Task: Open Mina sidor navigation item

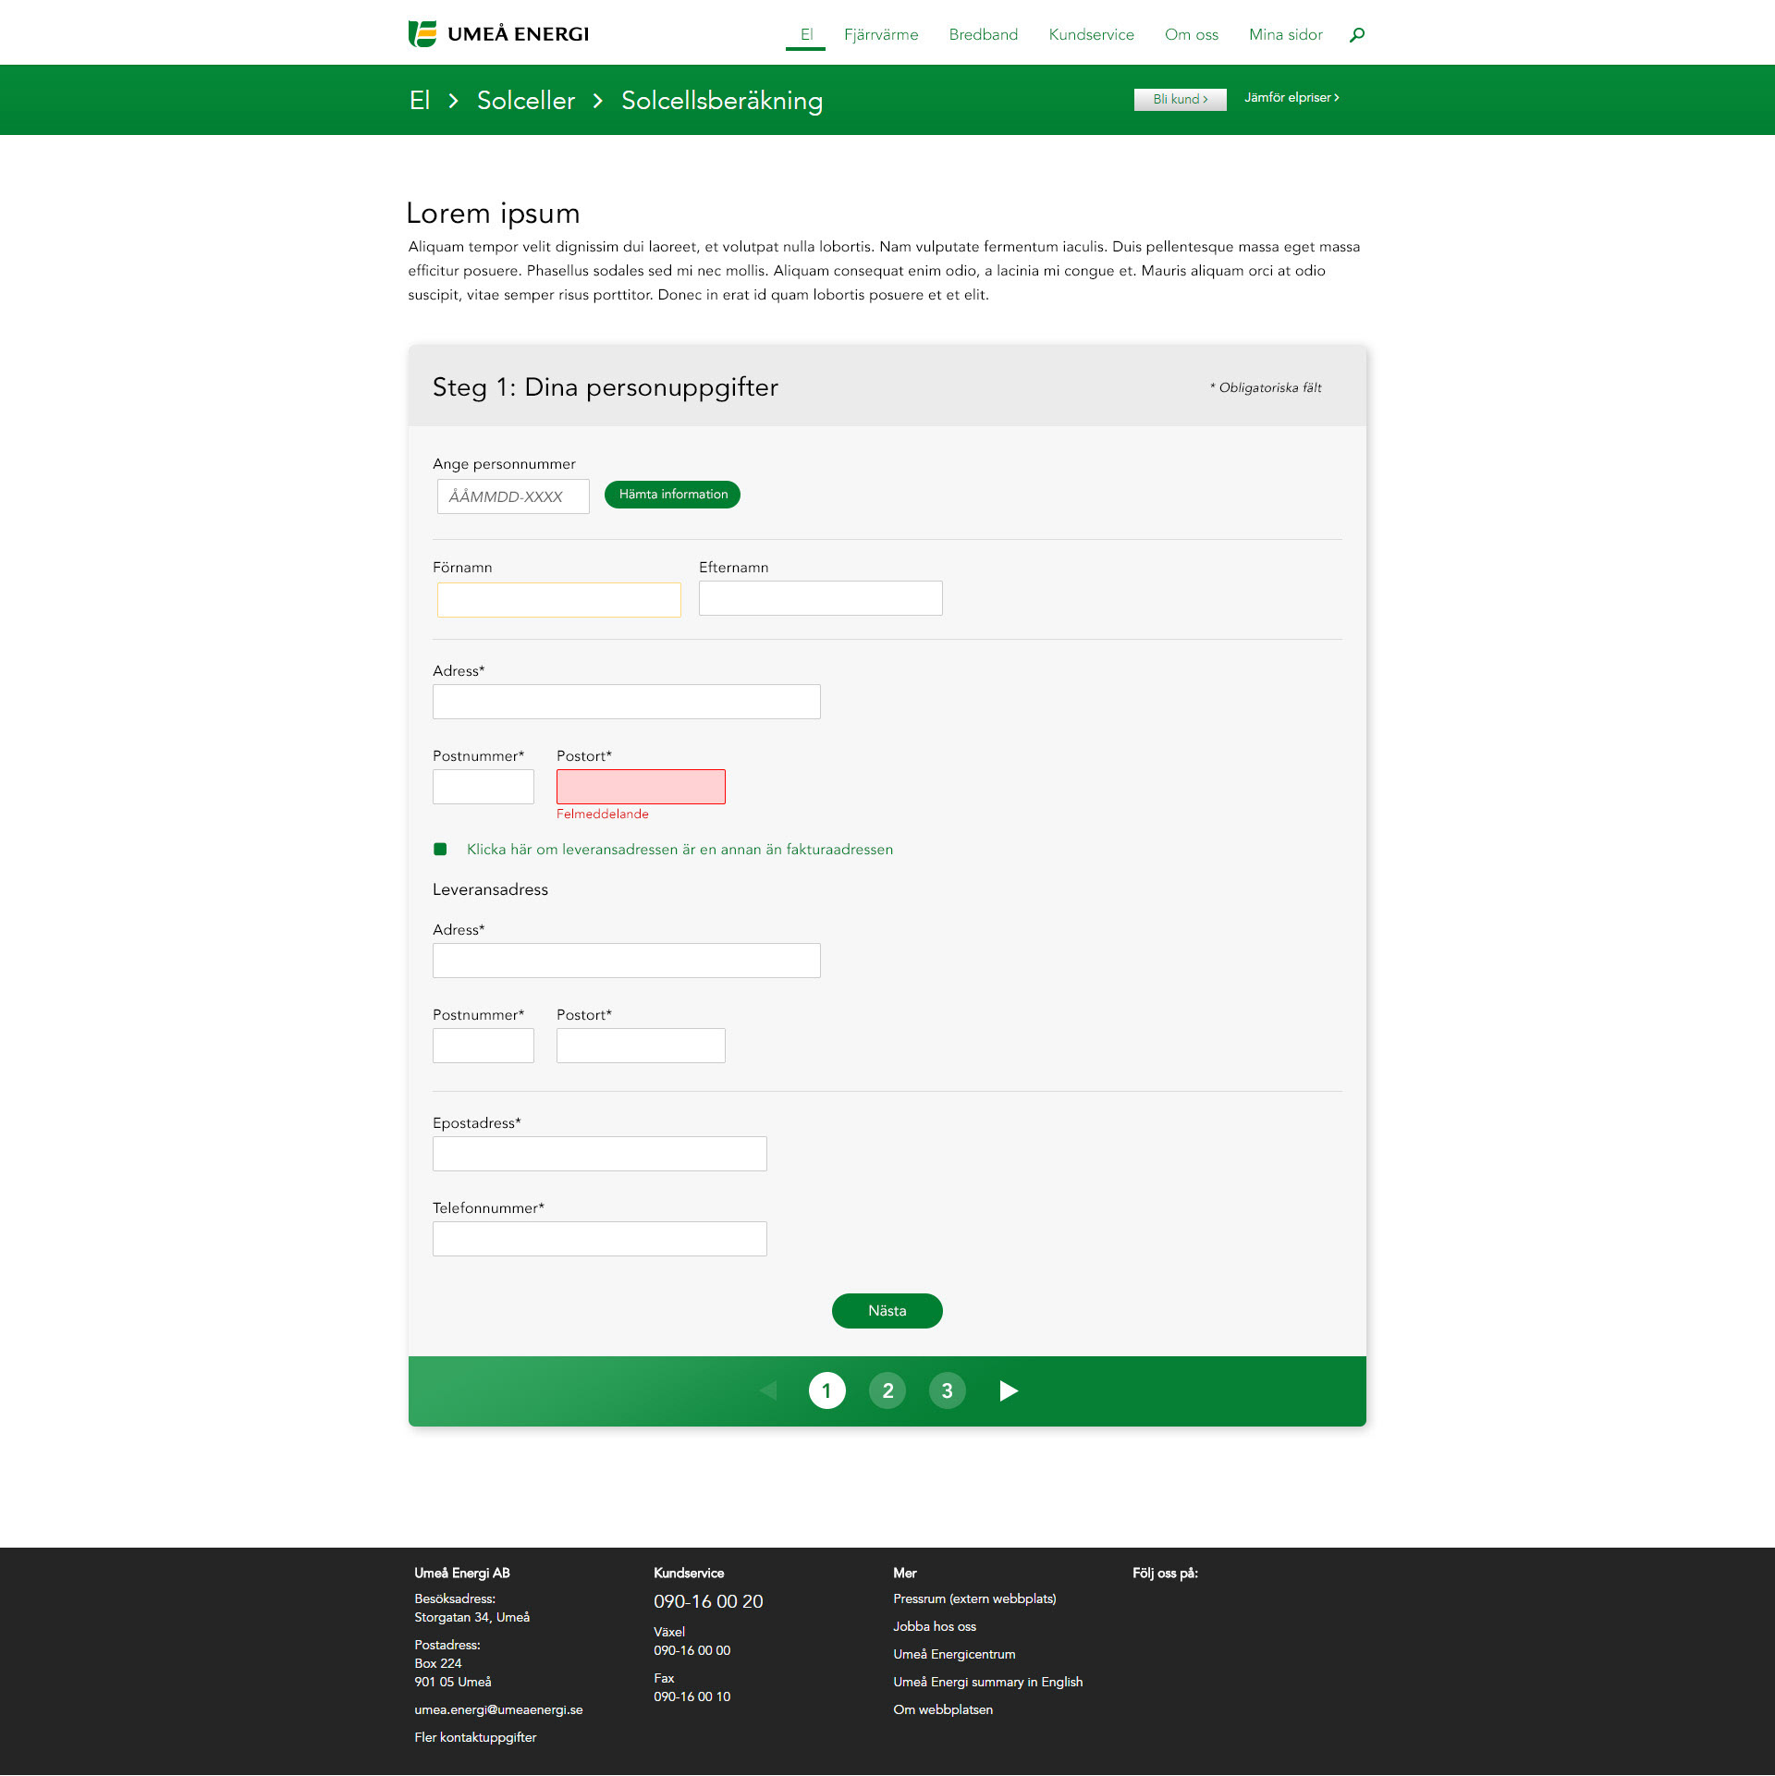Action: (x=1285, y=35)
